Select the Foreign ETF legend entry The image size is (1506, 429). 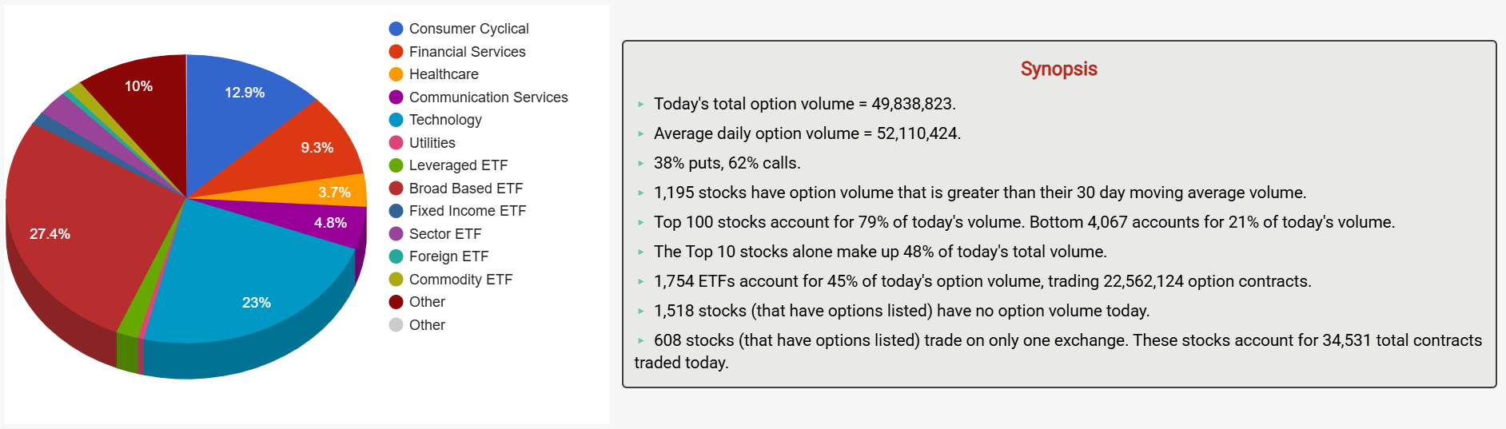(448, 256)
